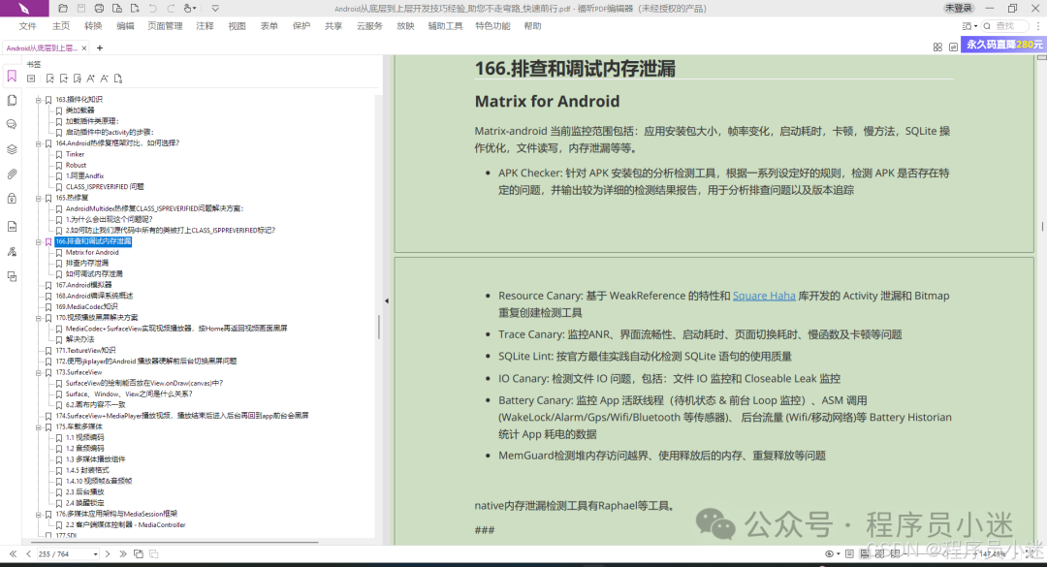
Task: Open the 转换 ribbon tab
Action: pos(93,26)
